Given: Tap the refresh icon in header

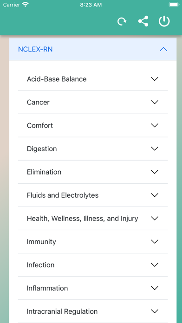Looking at the screenshot, I should click(122, 21).
